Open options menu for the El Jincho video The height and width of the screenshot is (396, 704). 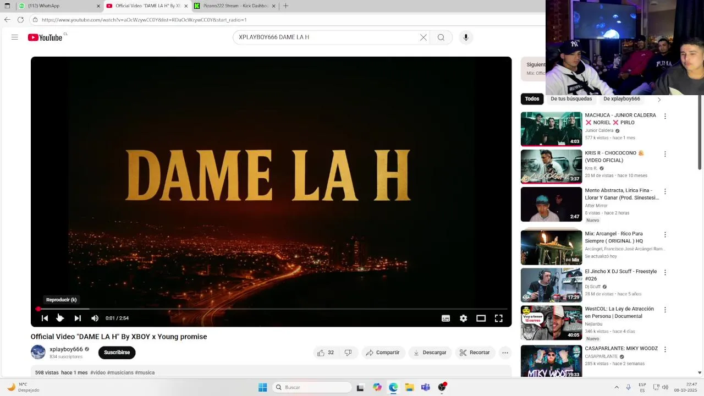pyautogui.click(x=665, y=272)
